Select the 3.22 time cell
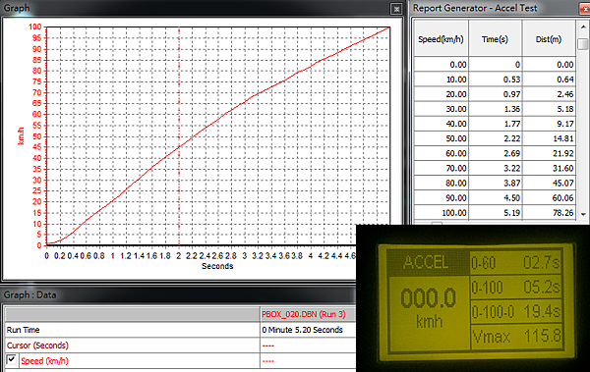The width and height of the screenshot is (590, 372). click(x=496, y=169)
